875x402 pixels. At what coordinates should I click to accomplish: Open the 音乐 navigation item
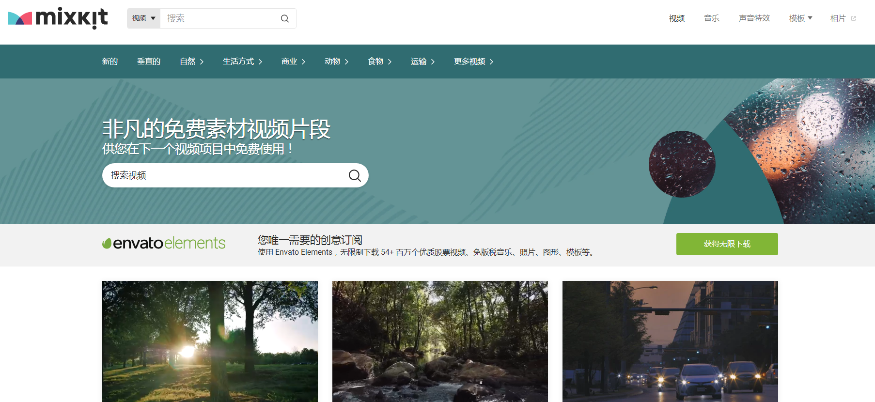711,18
